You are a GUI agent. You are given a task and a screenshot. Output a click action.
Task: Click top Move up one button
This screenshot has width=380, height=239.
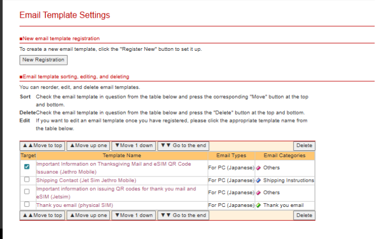point(88,145)
